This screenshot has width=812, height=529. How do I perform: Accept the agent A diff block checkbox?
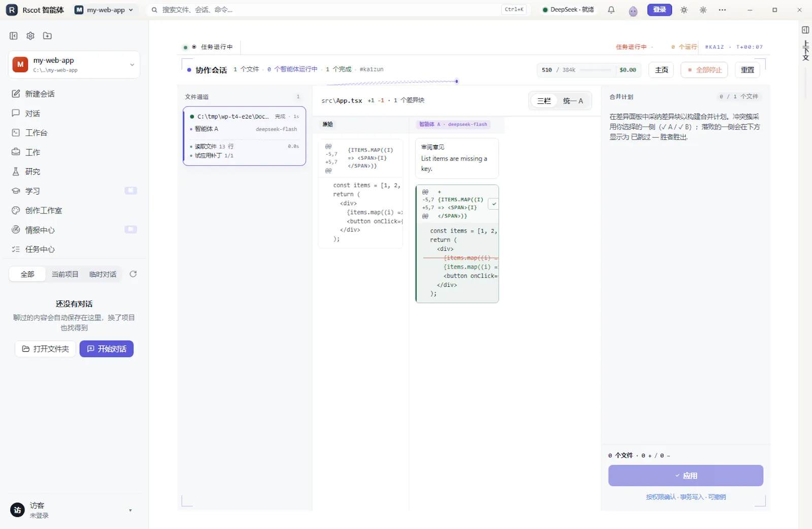pyautogui.click(x=493, y=204)
